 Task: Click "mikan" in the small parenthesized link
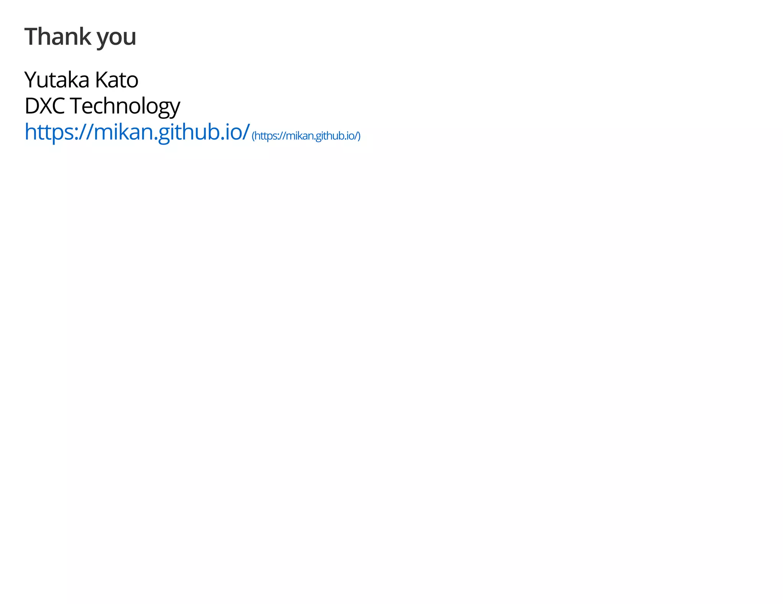301,136
